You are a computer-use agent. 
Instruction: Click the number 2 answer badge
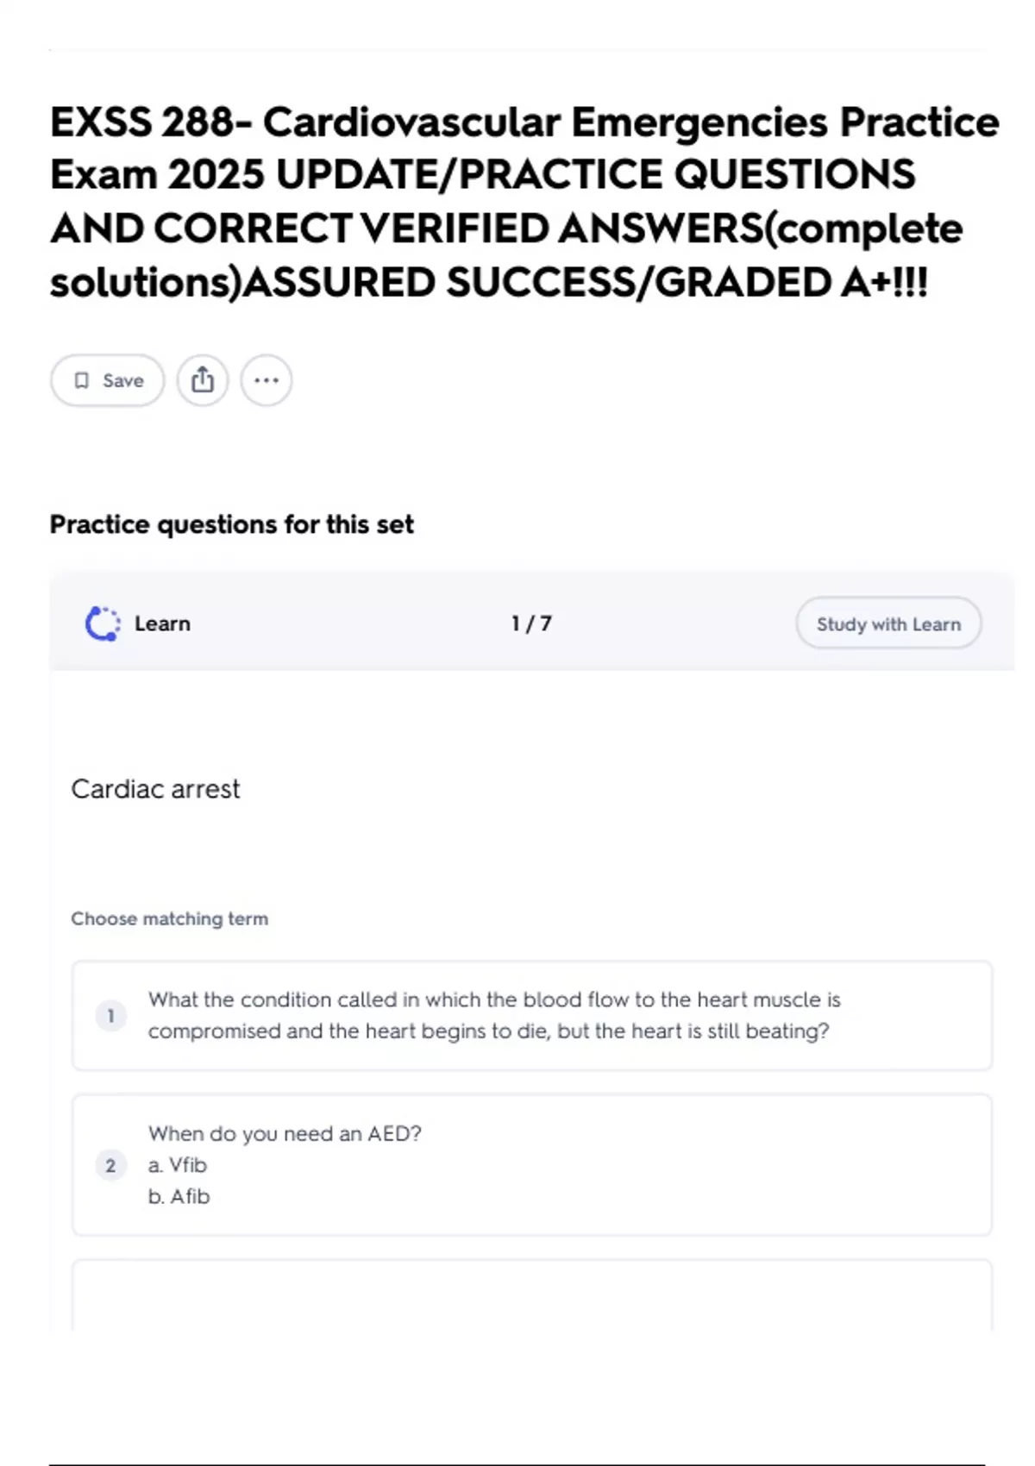(110, 1166)
